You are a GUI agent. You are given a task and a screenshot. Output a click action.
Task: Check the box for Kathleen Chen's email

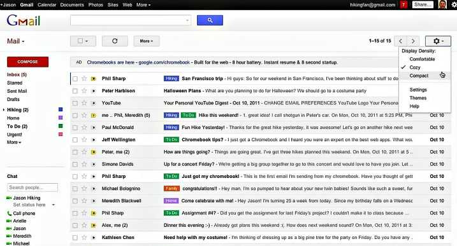click(x=75, y=238)
